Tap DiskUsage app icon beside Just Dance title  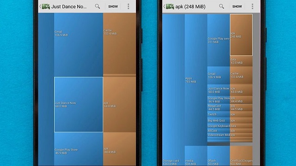point(46,6)
